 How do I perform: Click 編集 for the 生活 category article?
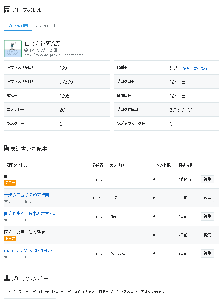207,198
